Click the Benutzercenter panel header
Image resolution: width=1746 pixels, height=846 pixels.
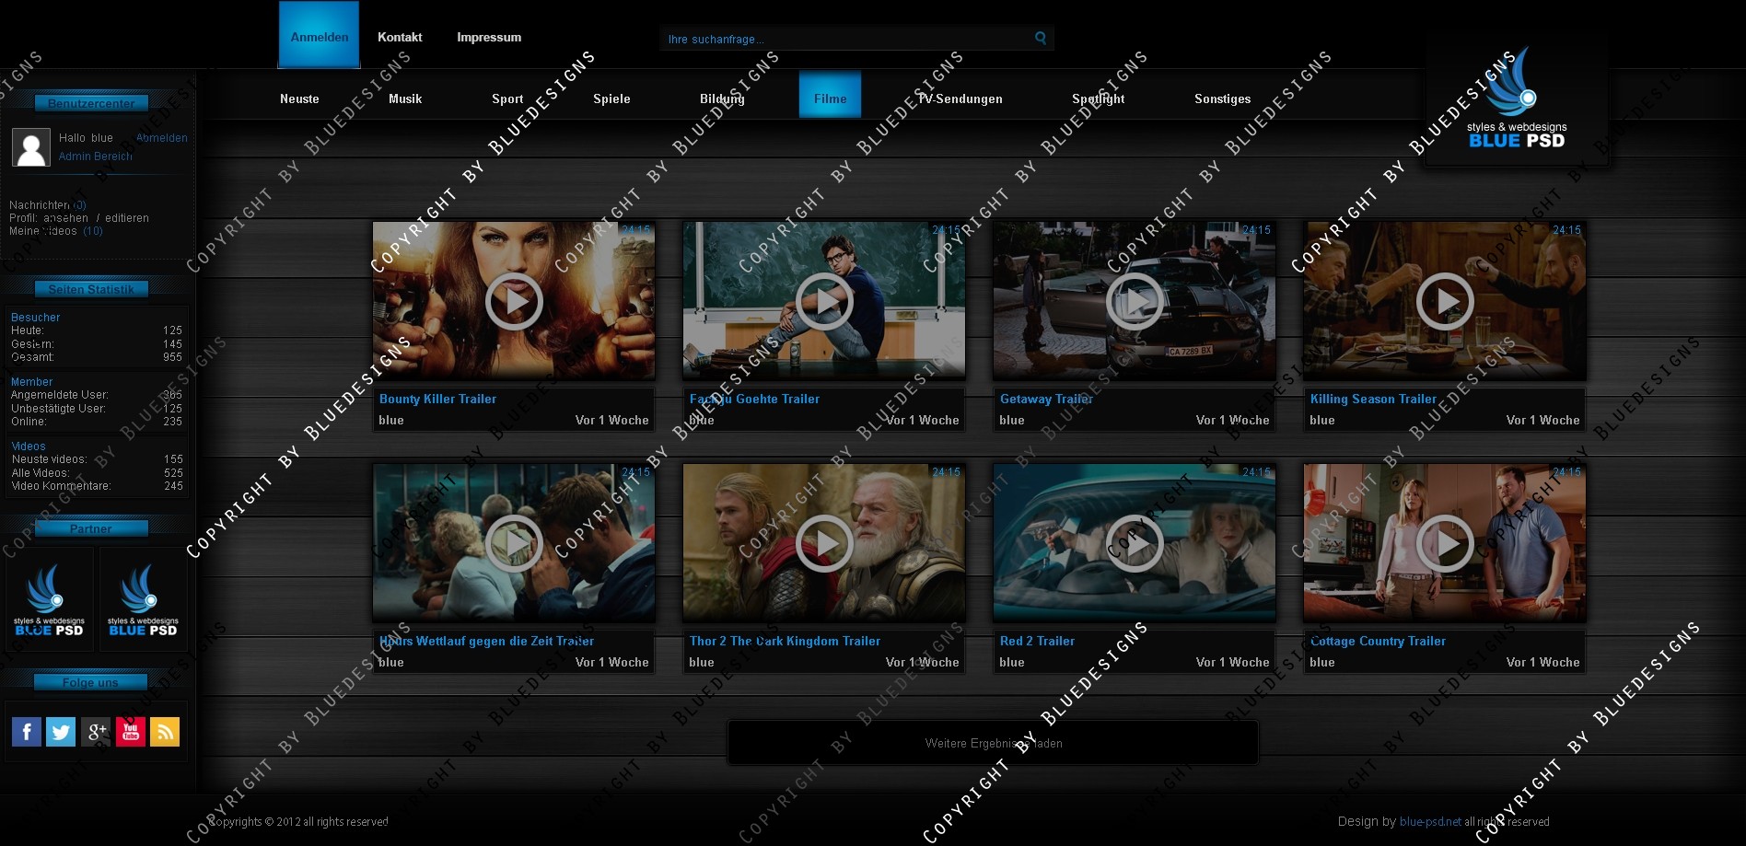coord(91,103)
